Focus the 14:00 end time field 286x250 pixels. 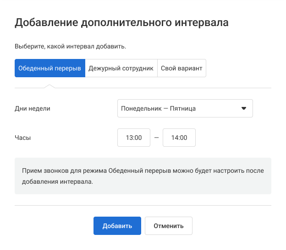tap(179, 138)
